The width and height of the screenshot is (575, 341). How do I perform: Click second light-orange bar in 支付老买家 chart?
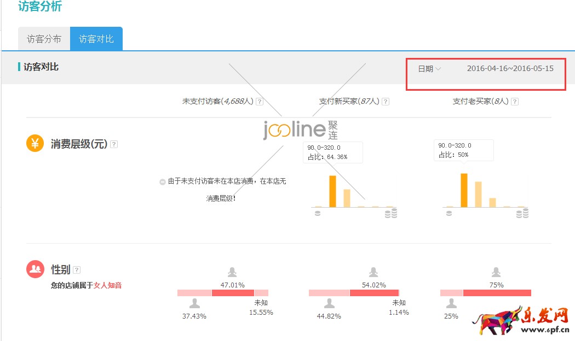[x=478, y=195]
